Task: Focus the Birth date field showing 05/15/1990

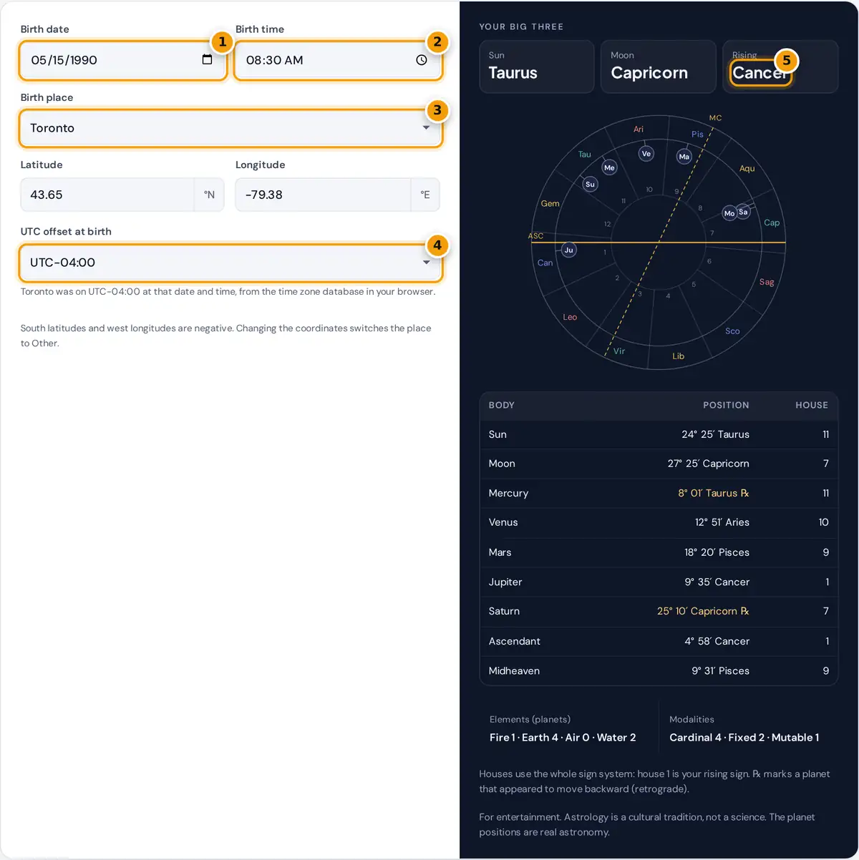Action: pyautogui.click(x=122, y=60)
